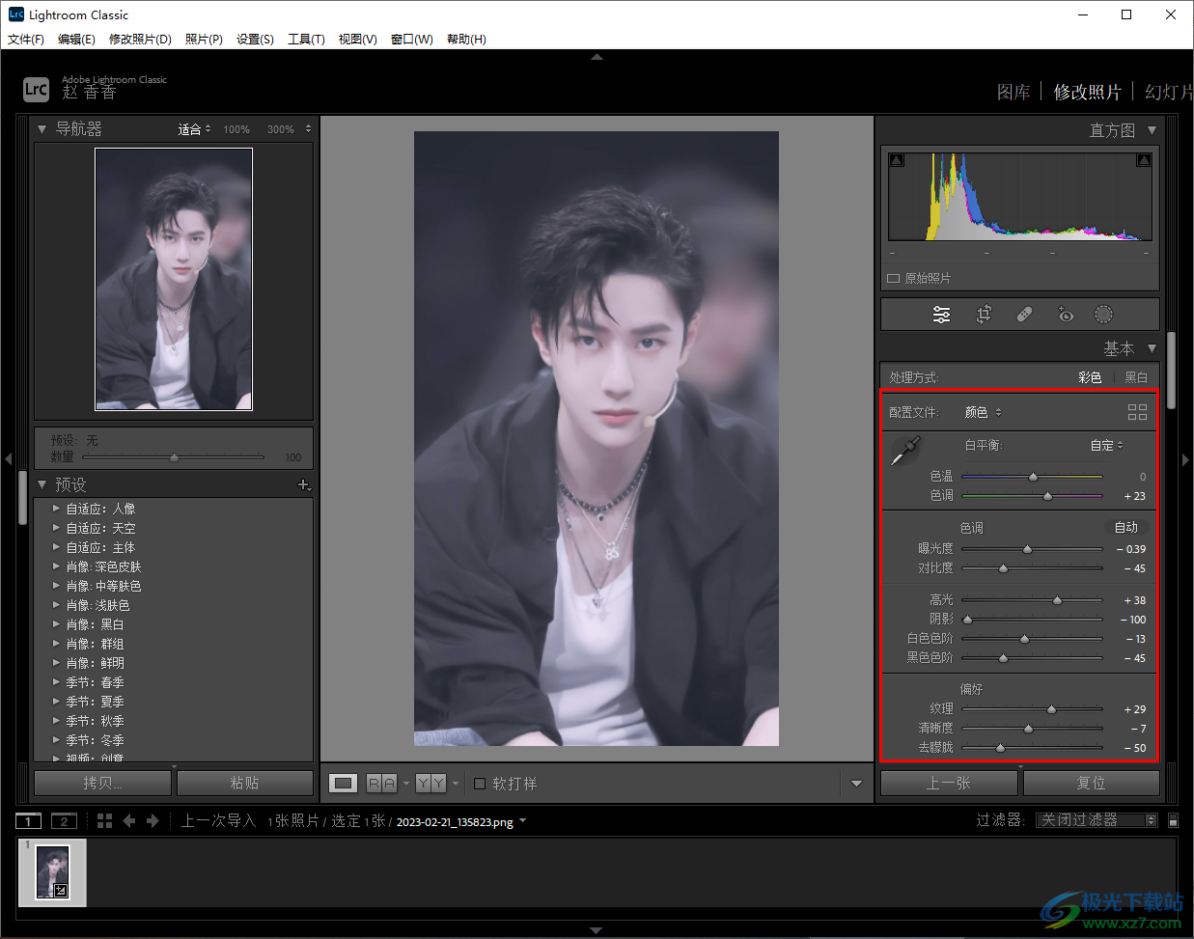Set navigator zoom to 100%
Screen dimensions: 1194x939
click(236, 129)
